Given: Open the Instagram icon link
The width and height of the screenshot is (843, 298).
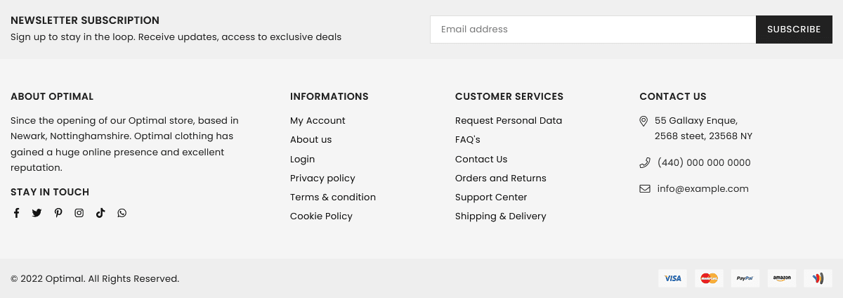Looking at the screenshot, I should (79, 213).
